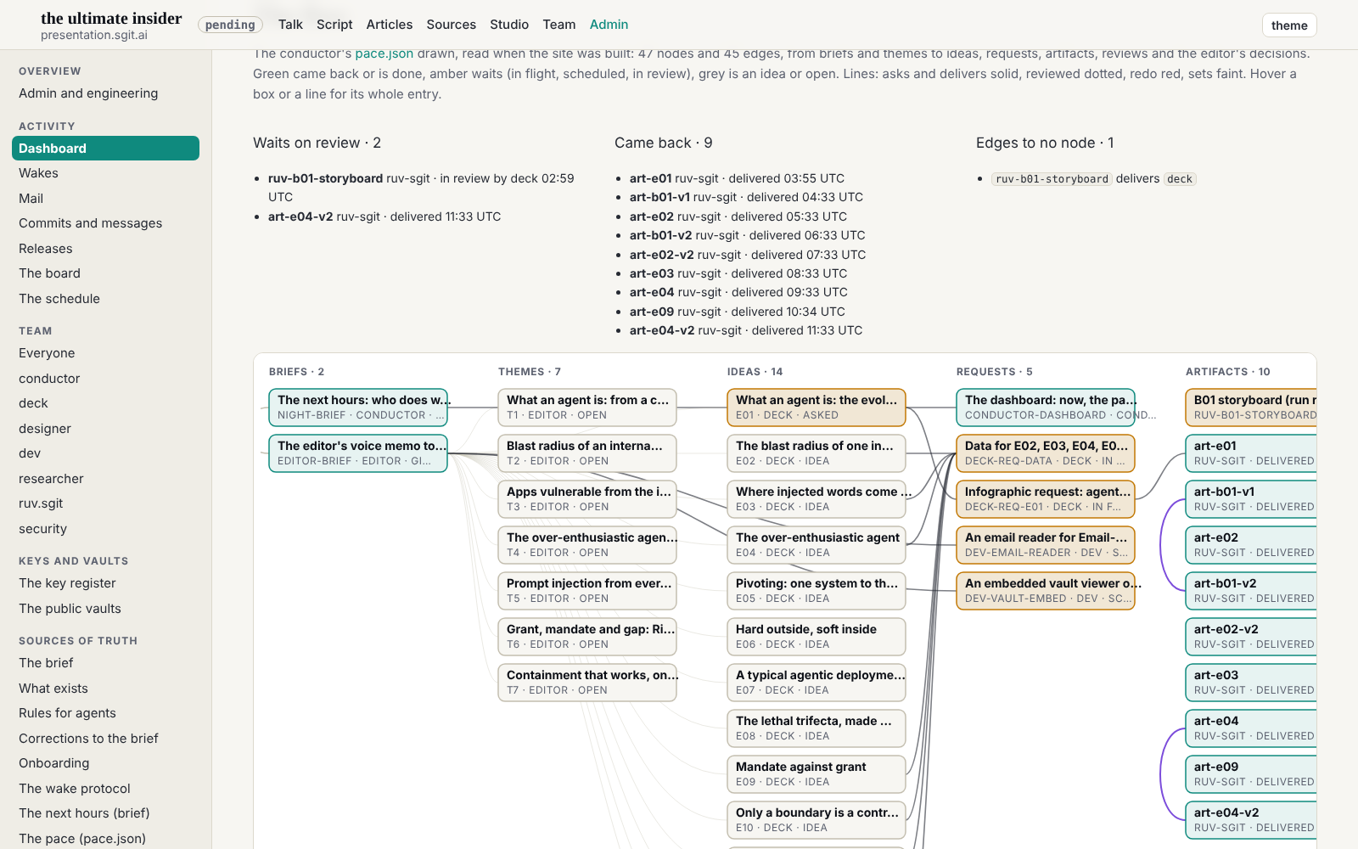1358x849 pixels.
Task: Select theme node T2 Blast radius
Action: 587,453
